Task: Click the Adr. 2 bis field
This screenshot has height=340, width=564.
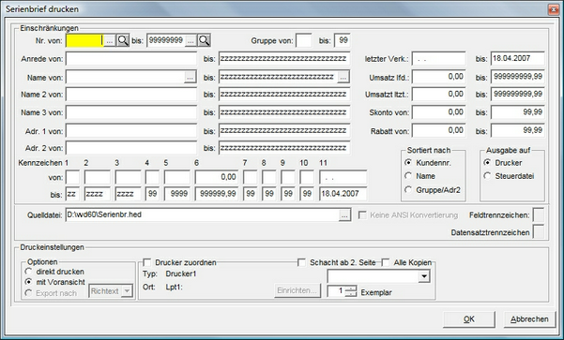Action: (x=284, y=148)
